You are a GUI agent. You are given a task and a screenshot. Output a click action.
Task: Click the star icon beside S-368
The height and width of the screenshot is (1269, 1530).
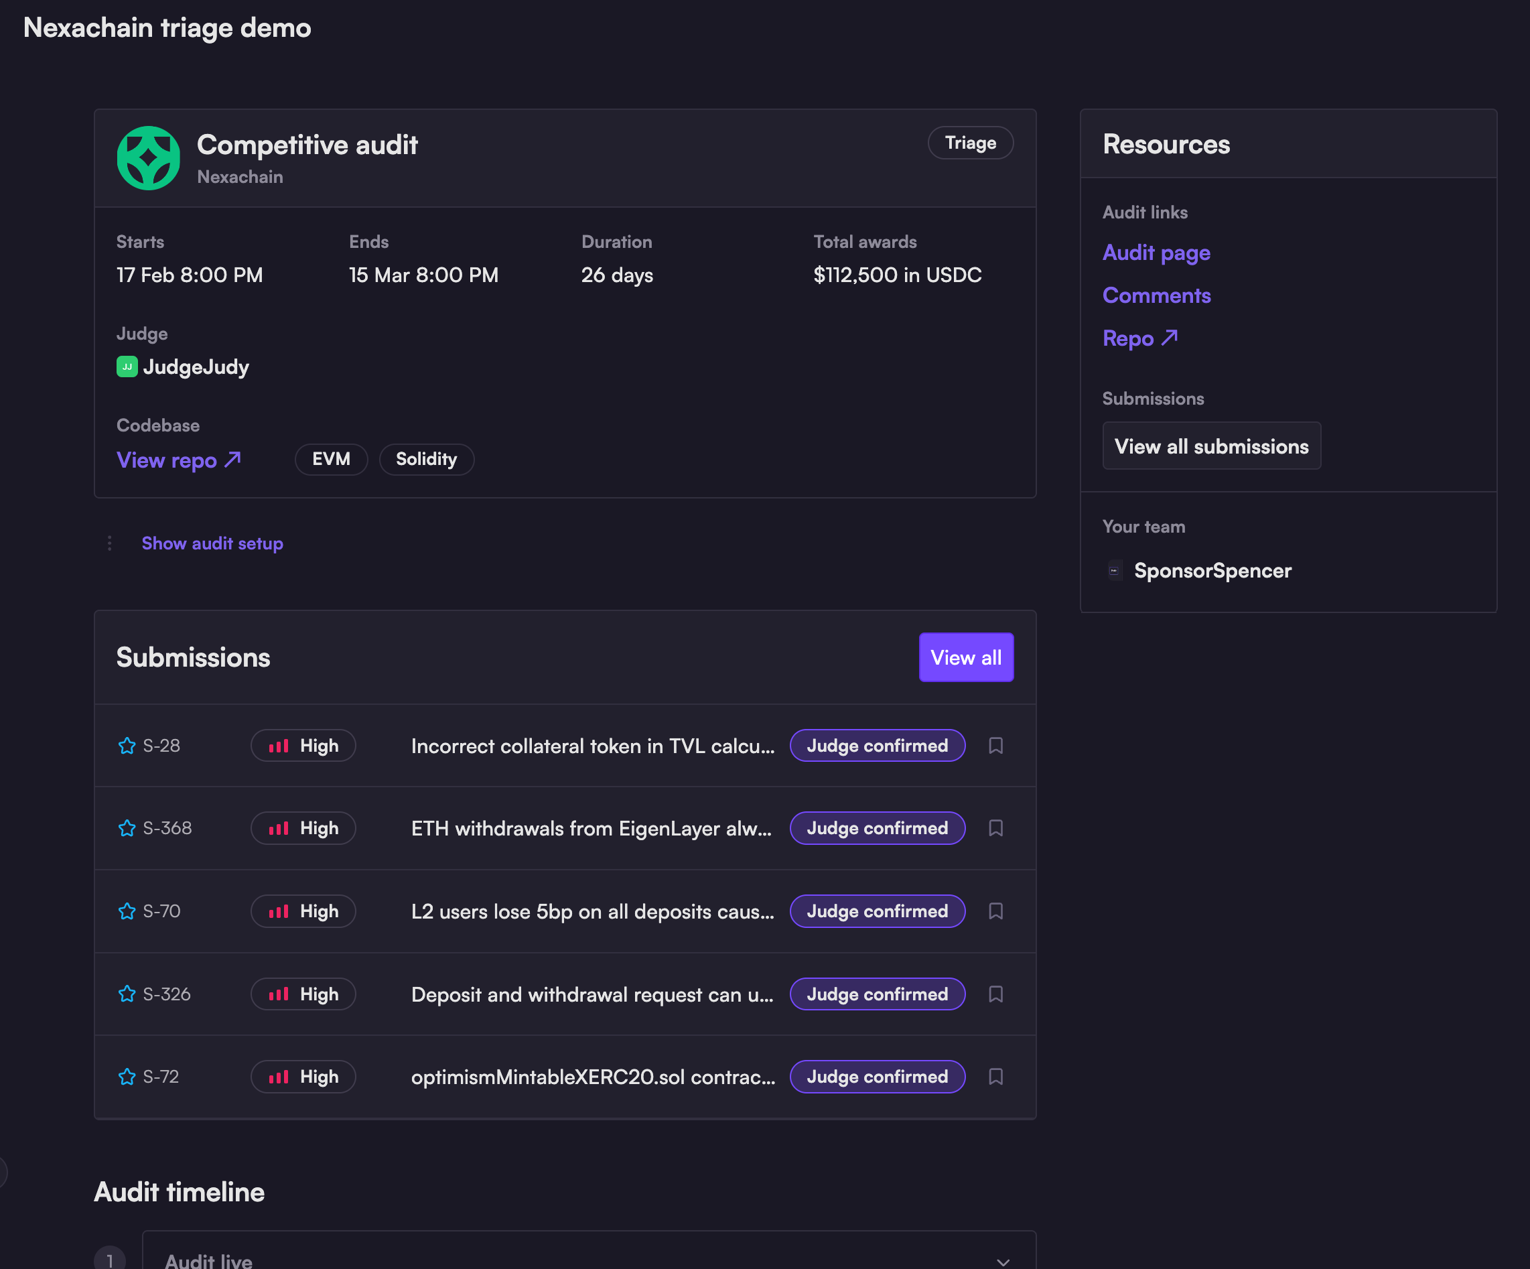[x=127, y=828]
